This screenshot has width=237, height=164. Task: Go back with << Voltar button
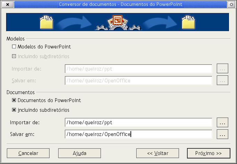(x=158, y=153)
